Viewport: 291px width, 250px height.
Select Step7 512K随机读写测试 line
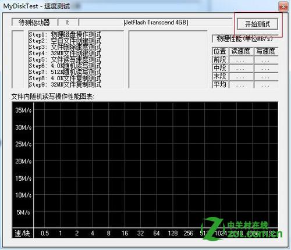[x=65, y=72]
